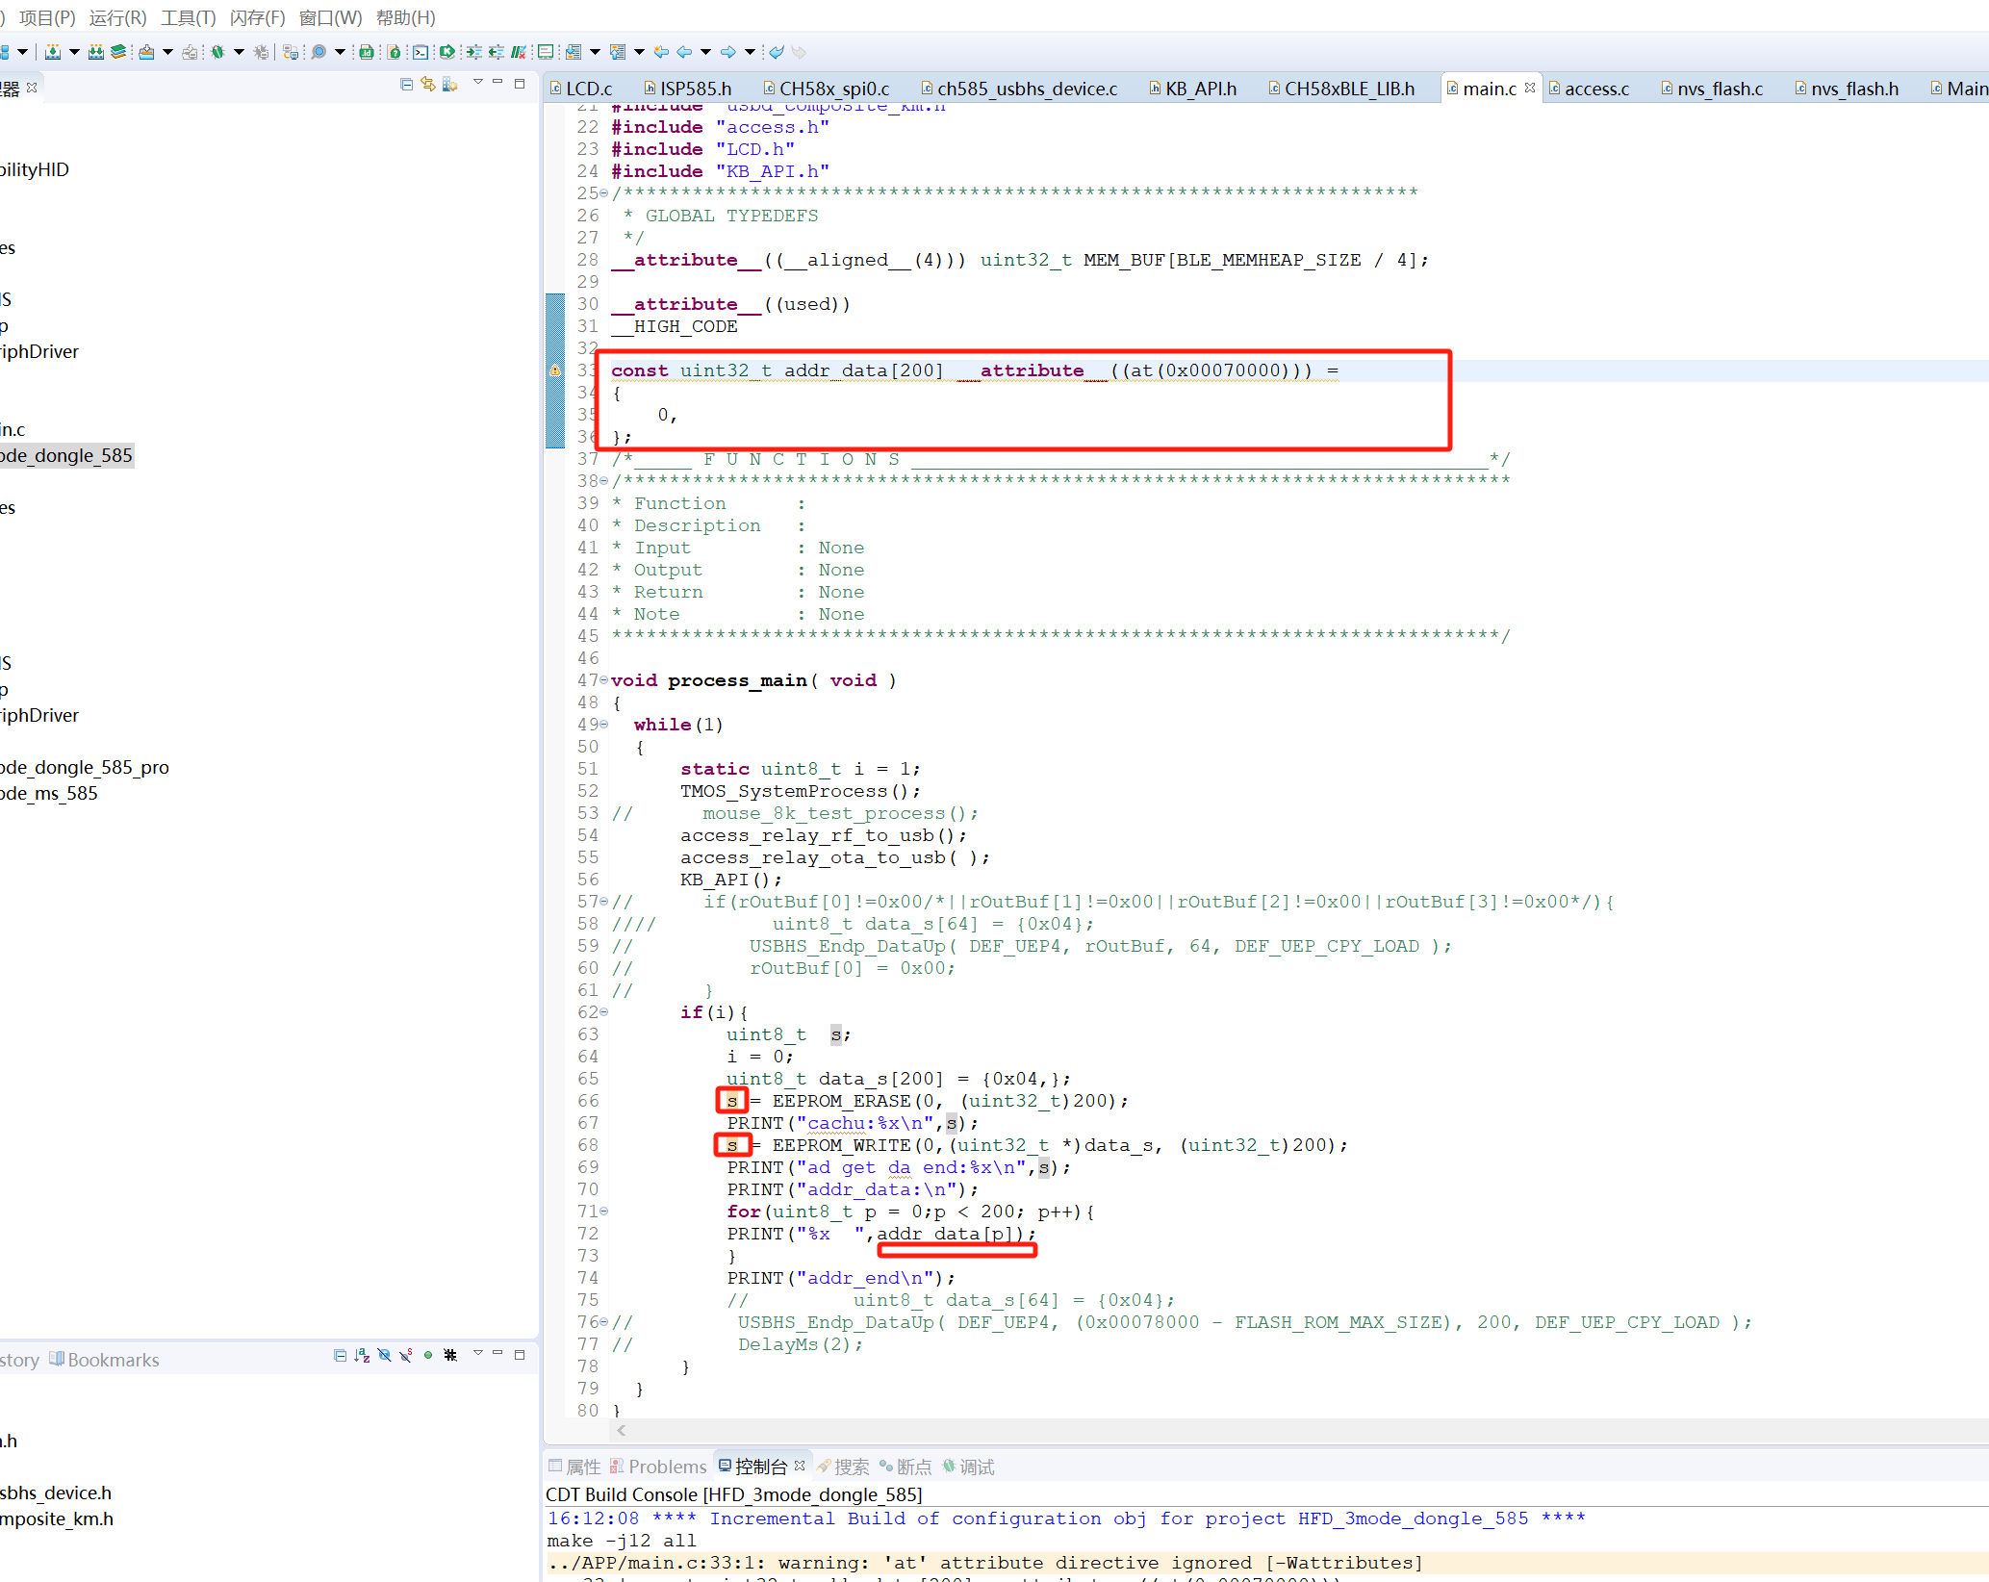The height and width of the screenshot is (1582, 1989).
Task: Click the shift-left outdent toolbar icon
Action: (x=496, y=52)
